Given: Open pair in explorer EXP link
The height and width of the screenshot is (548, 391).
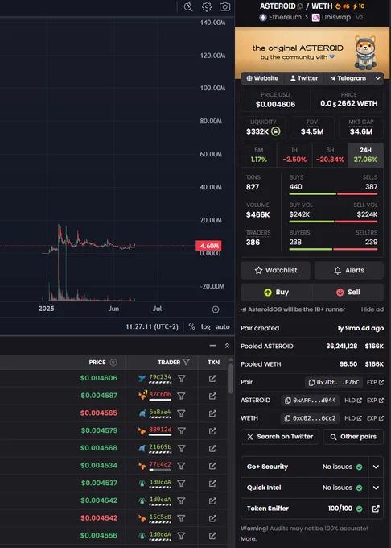Looking at the screenshot, I should [375, 382].
